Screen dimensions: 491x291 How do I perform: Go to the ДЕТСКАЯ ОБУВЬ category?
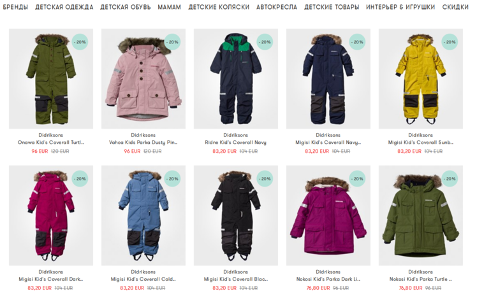(125, 7)
